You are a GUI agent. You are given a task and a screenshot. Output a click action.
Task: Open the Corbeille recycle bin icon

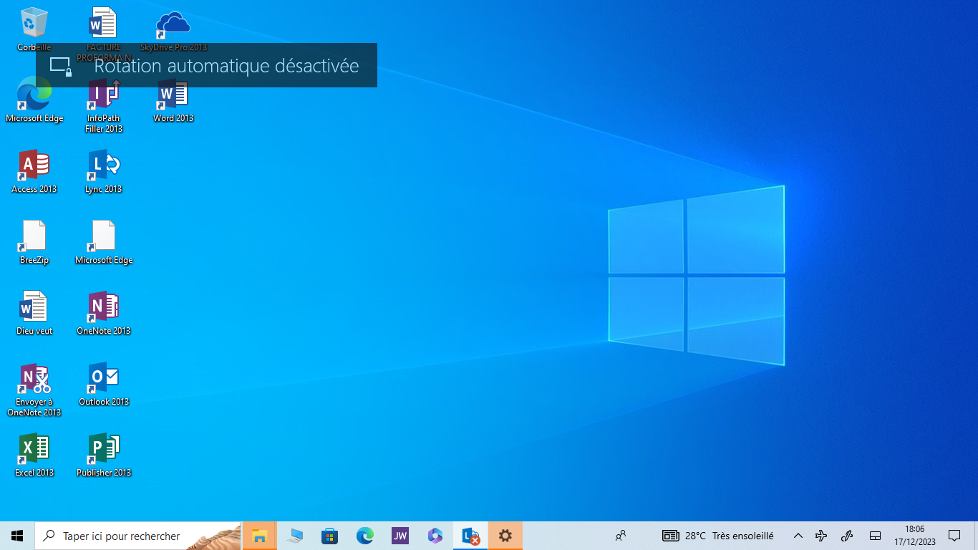point(34,24)
